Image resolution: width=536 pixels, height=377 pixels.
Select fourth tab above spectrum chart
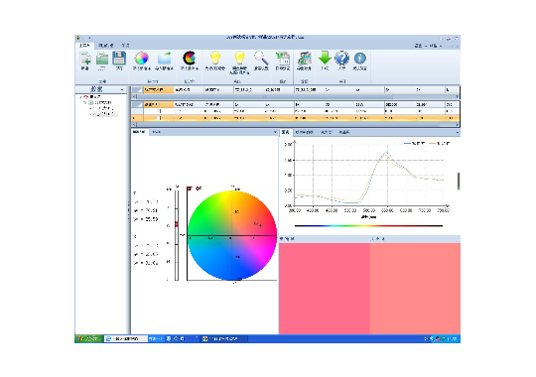tap(343, 132)
